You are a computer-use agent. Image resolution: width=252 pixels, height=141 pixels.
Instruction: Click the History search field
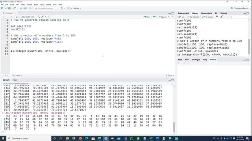pyautogui.click(x=238, y=17)
